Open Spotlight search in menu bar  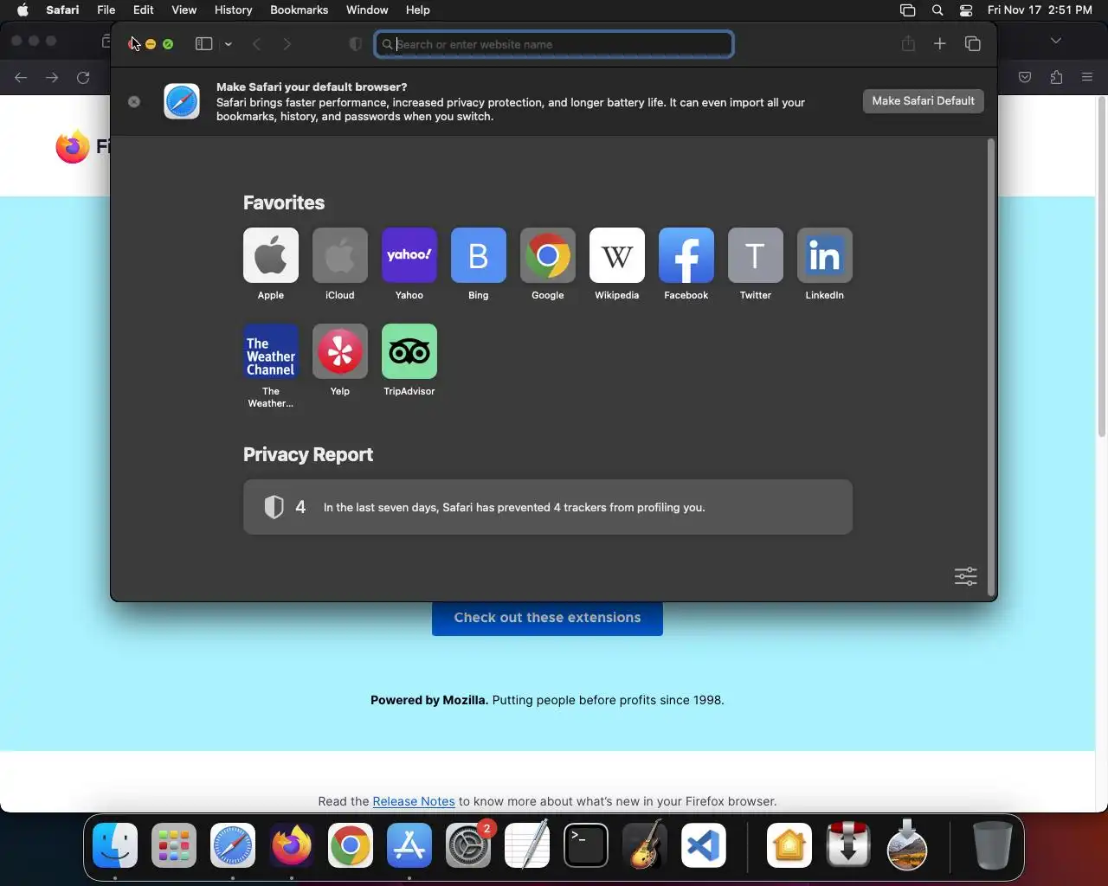(937, 10)
